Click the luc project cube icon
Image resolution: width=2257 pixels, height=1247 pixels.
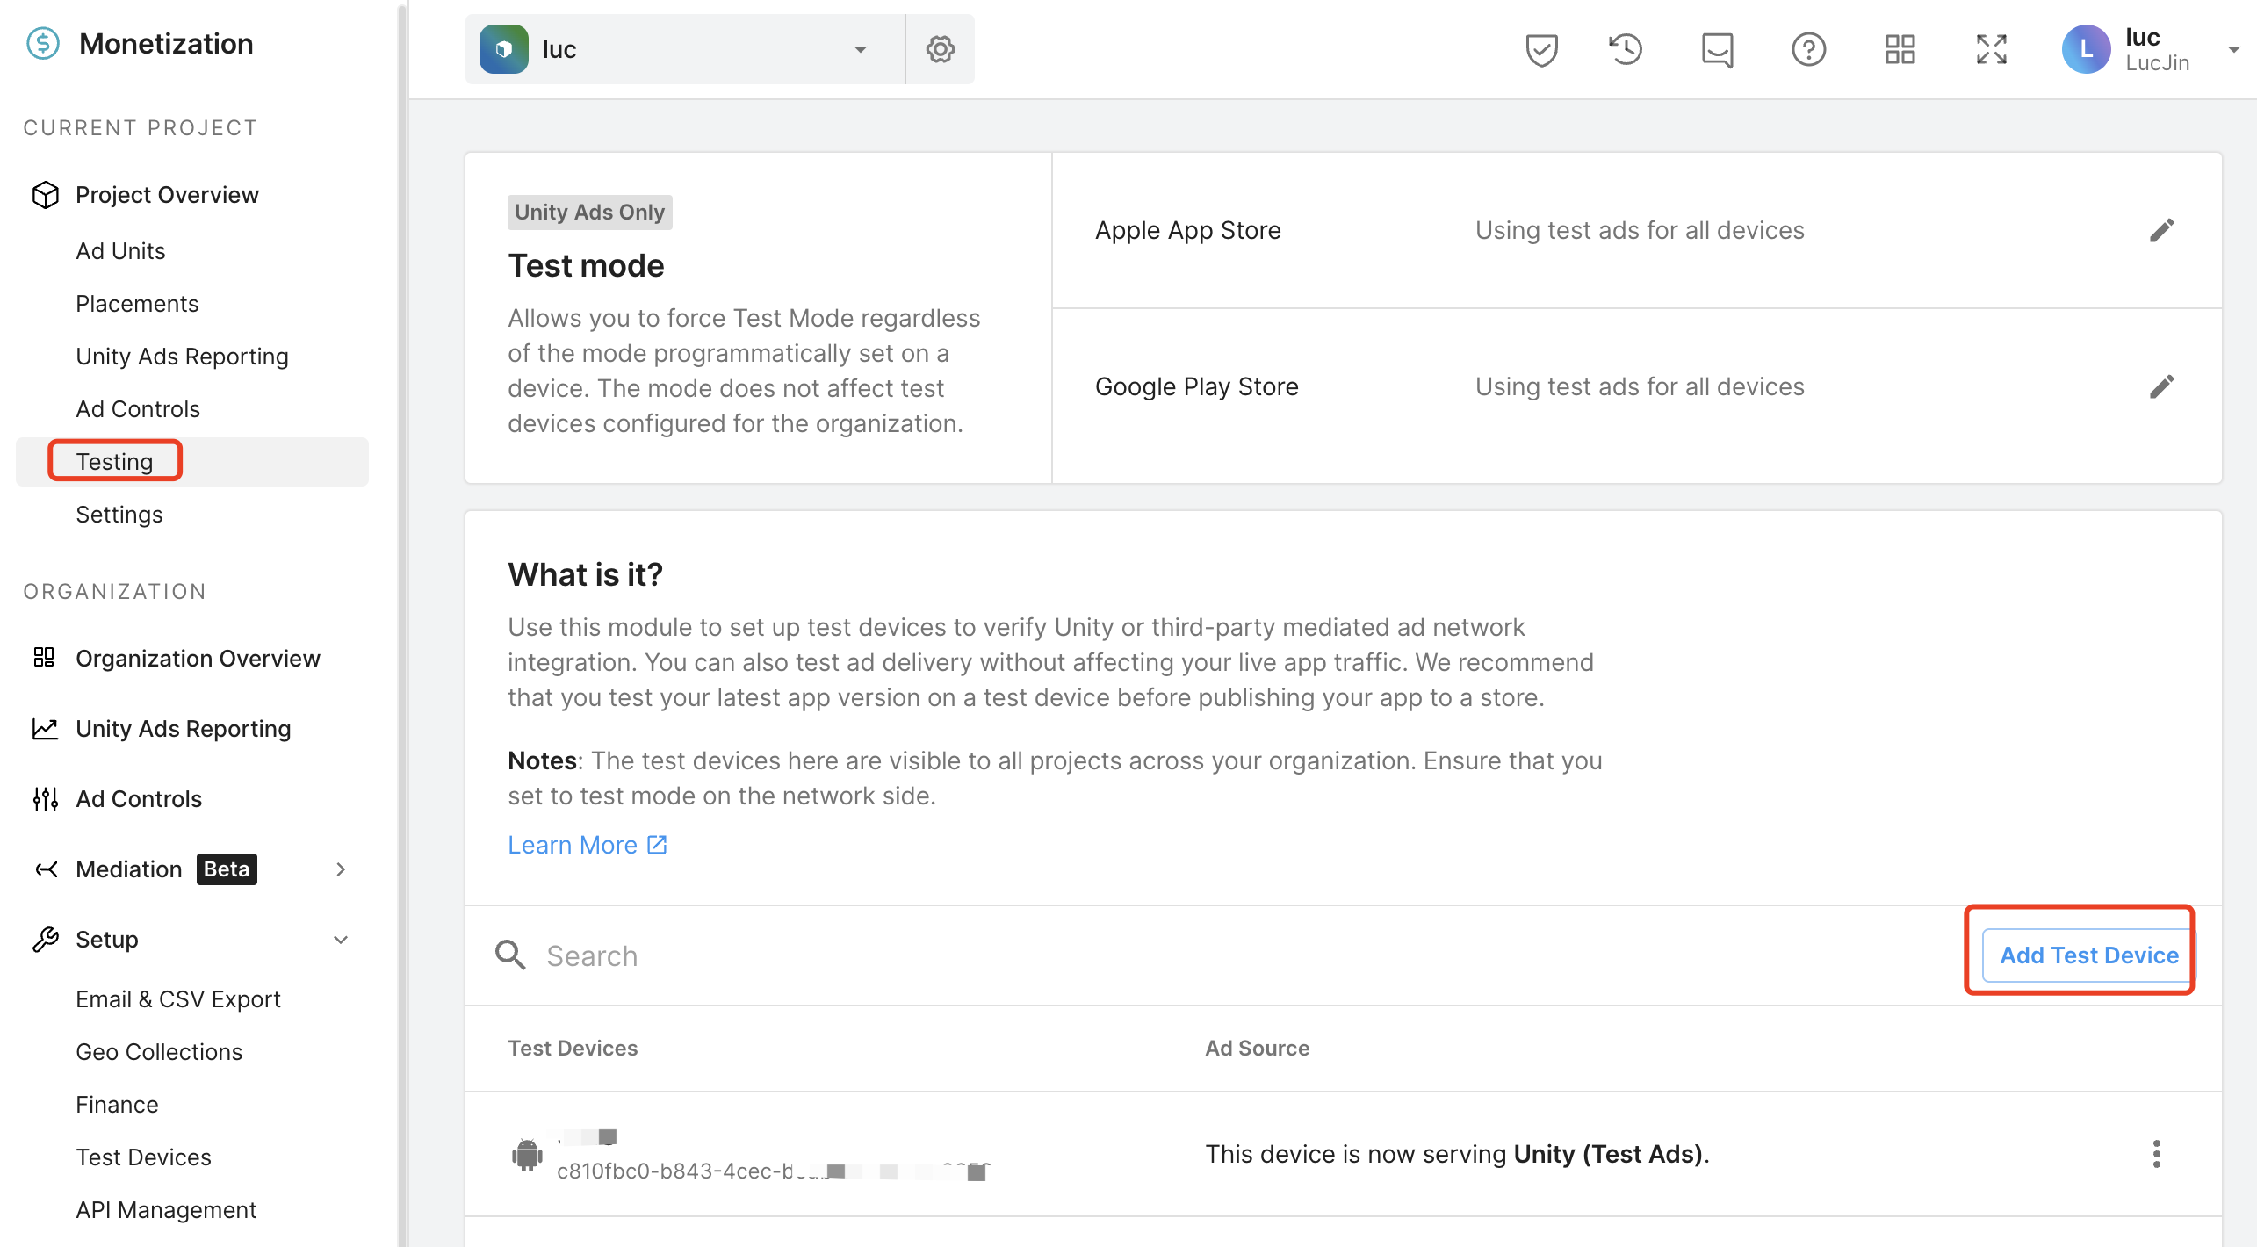tap(503, 49)
